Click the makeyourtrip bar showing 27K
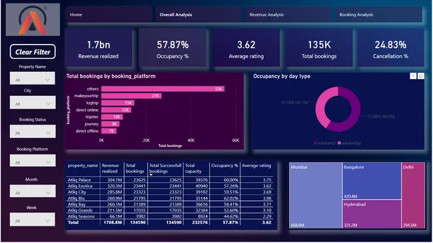Viewport: 433px width, 243px height. click(x=131, y=96)
